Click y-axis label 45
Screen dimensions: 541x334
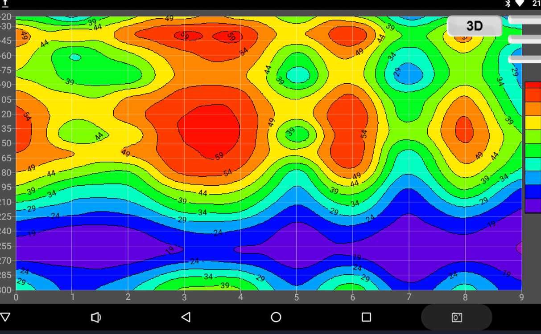click(x=7, y=41)
